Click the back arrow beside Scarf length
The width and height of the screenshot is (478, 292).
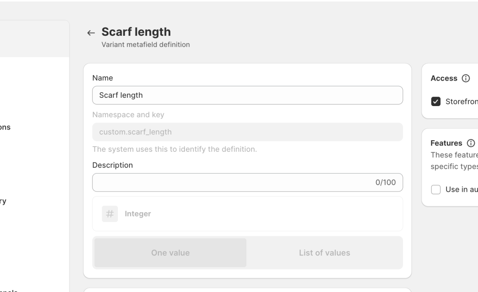(91, 33)
